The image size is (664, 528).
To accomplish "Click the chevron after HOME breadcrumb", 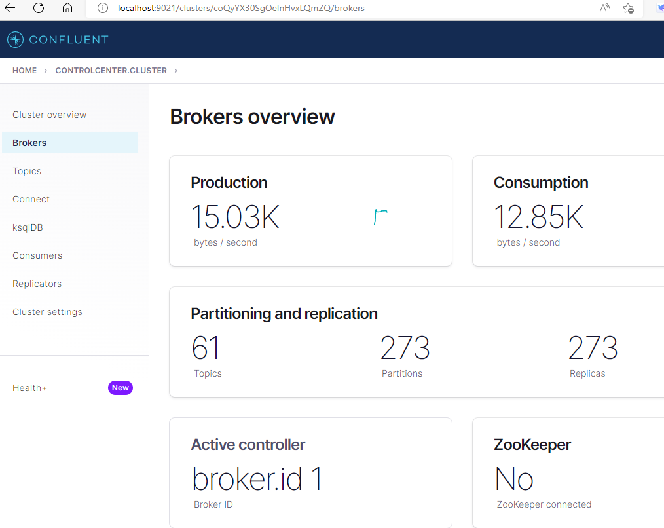I will coord(46,71).
